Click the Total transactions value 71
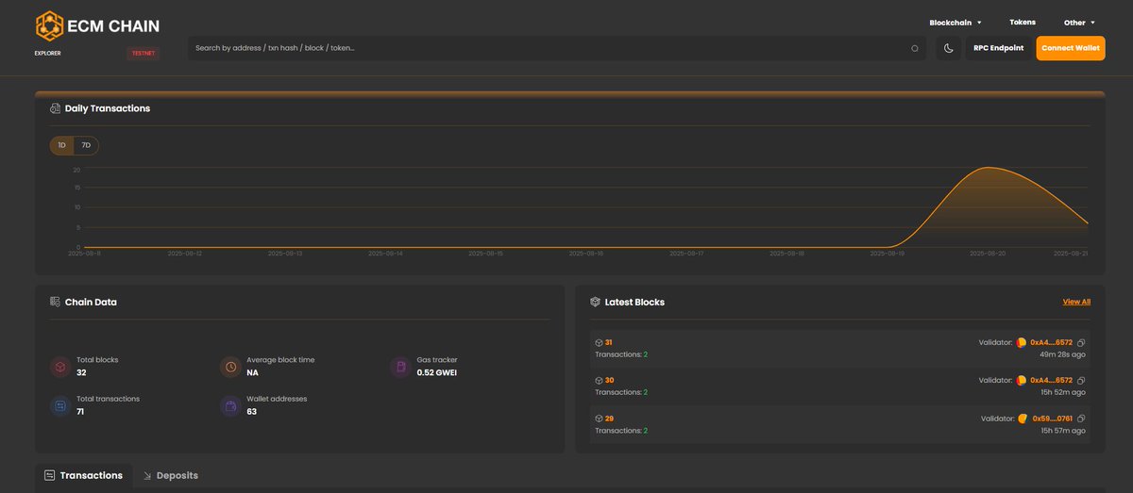This screenshot has height=493, width=1133. point(80,411)
